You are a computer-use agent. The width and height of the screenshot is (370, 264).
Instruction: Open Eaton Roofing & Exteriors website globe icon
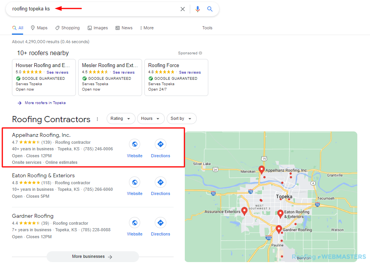point(135,182)
